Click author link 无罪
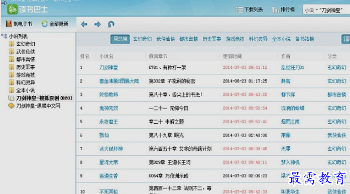The height and width of the screenshot is (194, 350). [x=286, y=149]
